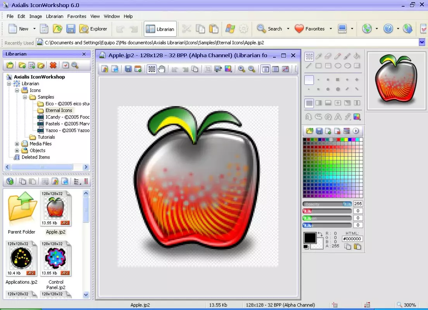This screenshot has height=310, width=428.
Task: Zoom out using the magnifier minus icon
Action: click(252, 69)
